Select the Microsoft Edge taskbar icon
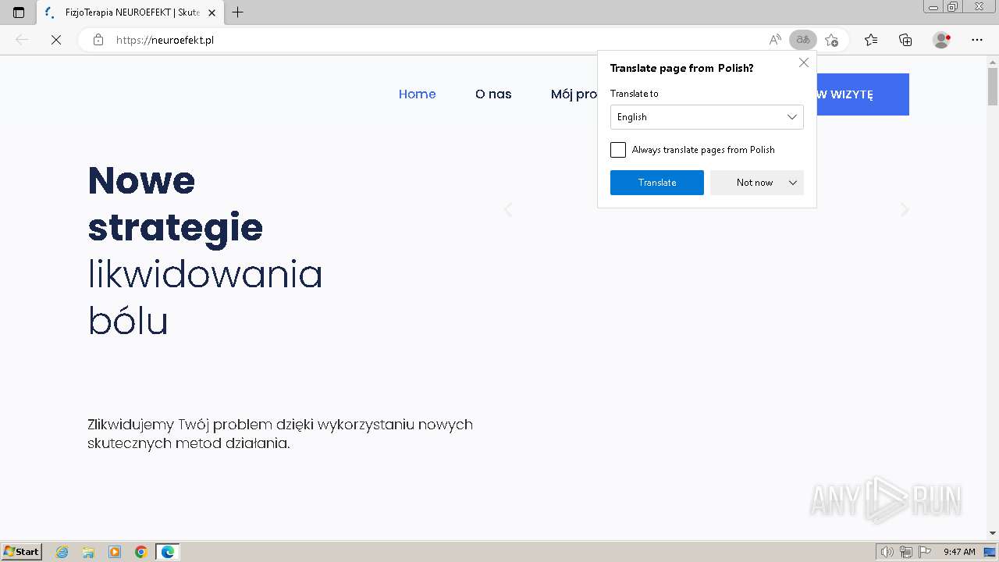 pos(168,552)
